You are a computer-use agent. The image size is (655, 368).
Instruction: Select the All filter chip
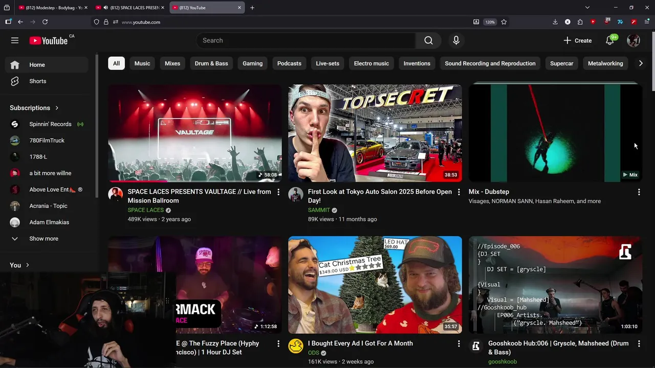[116, 63]
